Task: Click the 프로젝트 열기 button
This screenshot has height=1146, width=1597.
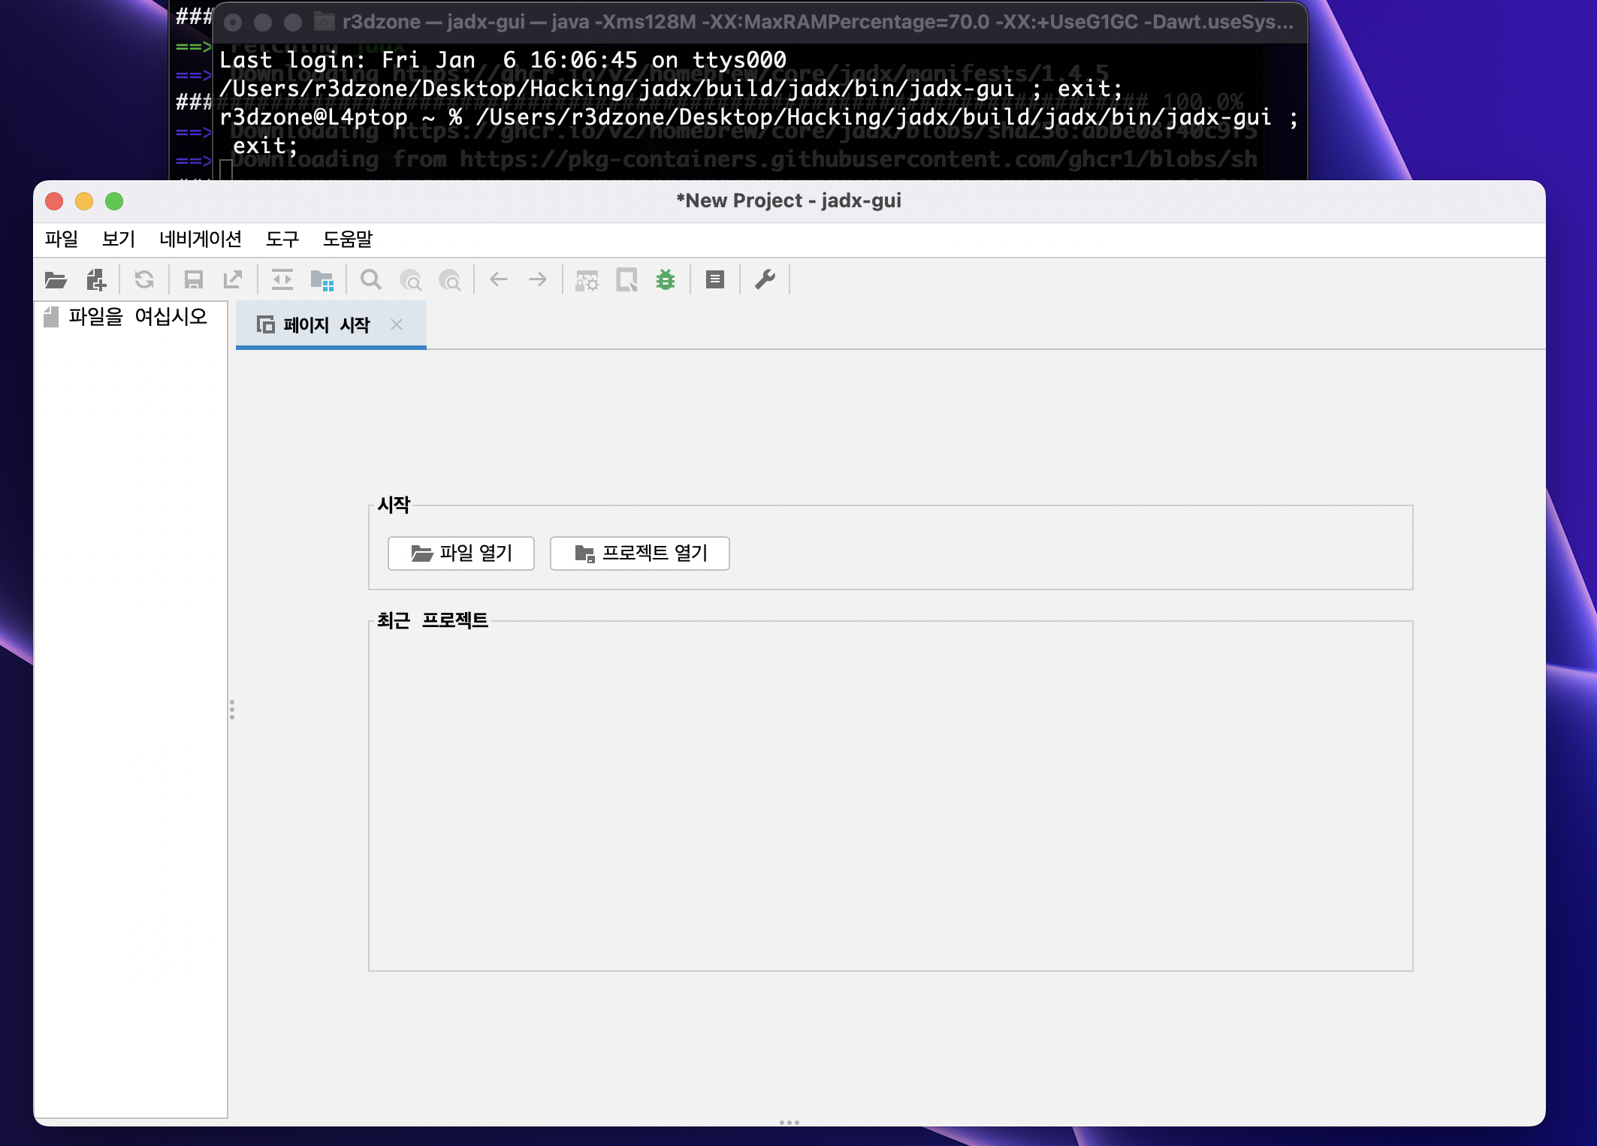Action: (x=639, y=553)
